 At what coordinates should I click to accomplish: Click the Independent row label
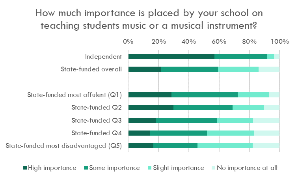(104, 56)
